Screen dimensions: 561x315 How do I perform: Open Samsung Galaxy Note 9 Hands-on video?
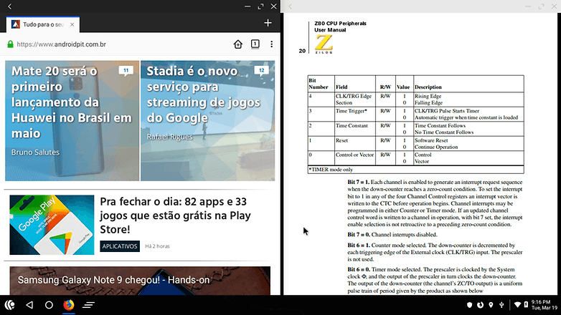140,281
